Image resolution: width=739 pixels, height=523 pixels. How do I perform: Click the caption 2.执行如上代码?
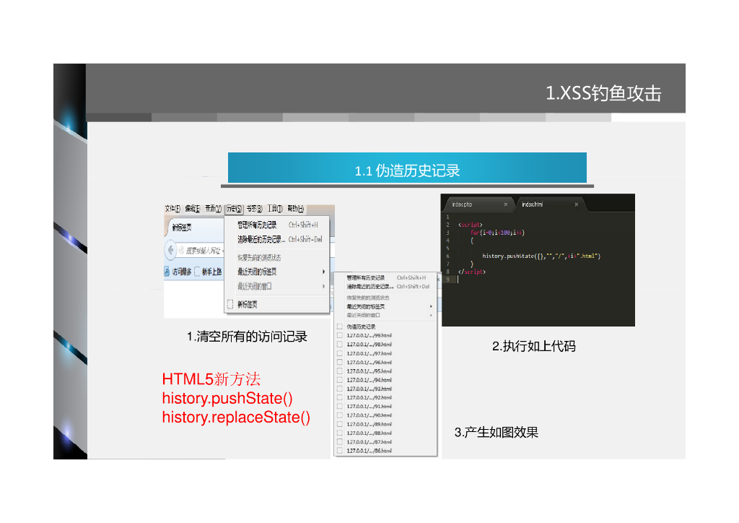tap(534, 346)
